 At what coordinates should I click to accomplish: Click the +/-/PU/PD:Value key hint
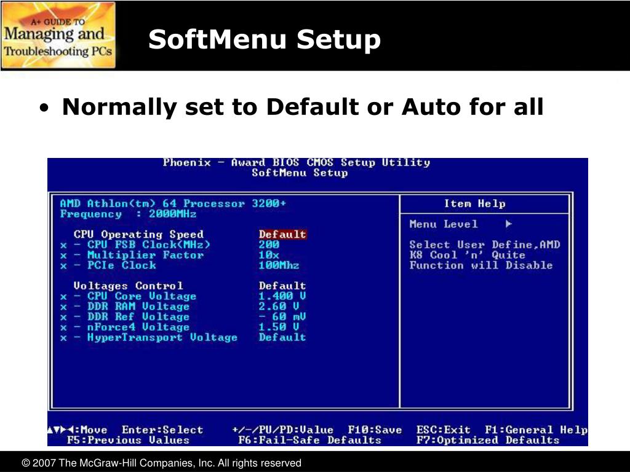(x=282, y=430)
